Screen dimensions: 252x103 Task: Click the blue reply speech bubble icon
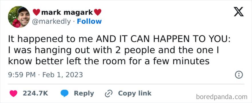coord(64,93)
